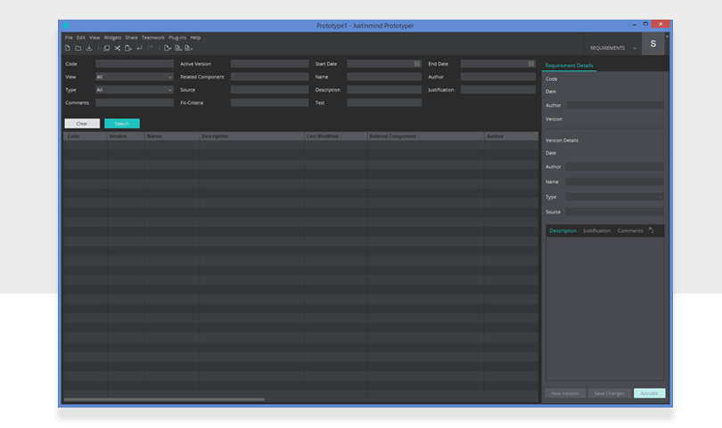Open the Start Date calendar picker icon

tap(417, 64)
